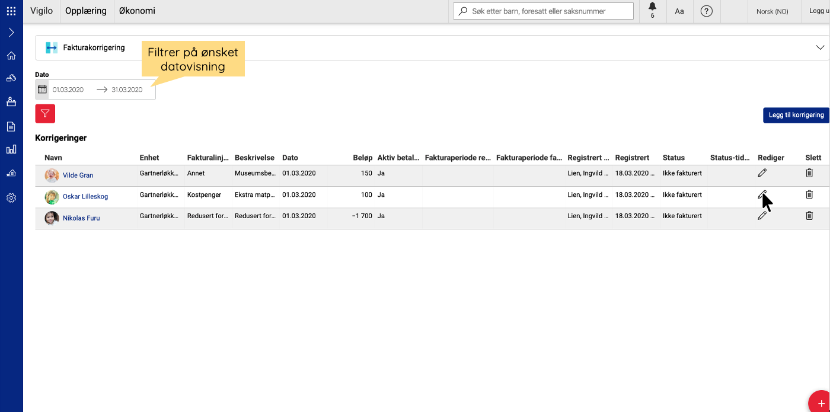830x412 pixels.
Task: Open notifications bell showing 6
Action: 652,11
